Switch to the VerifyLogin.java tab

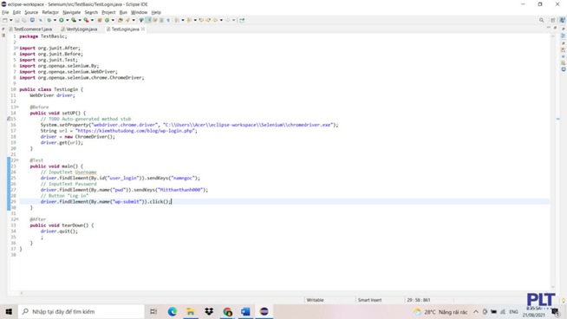pyautogui.click(x=79, y=29)
